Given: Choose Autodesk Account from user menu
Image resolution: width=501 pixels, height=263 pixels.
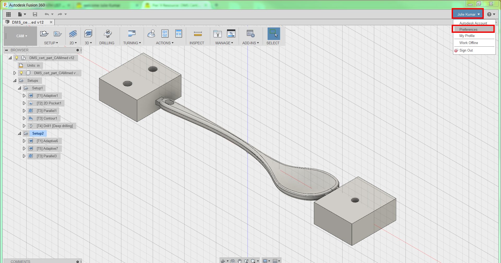Looking at the screenshot, I should [473, 23].
